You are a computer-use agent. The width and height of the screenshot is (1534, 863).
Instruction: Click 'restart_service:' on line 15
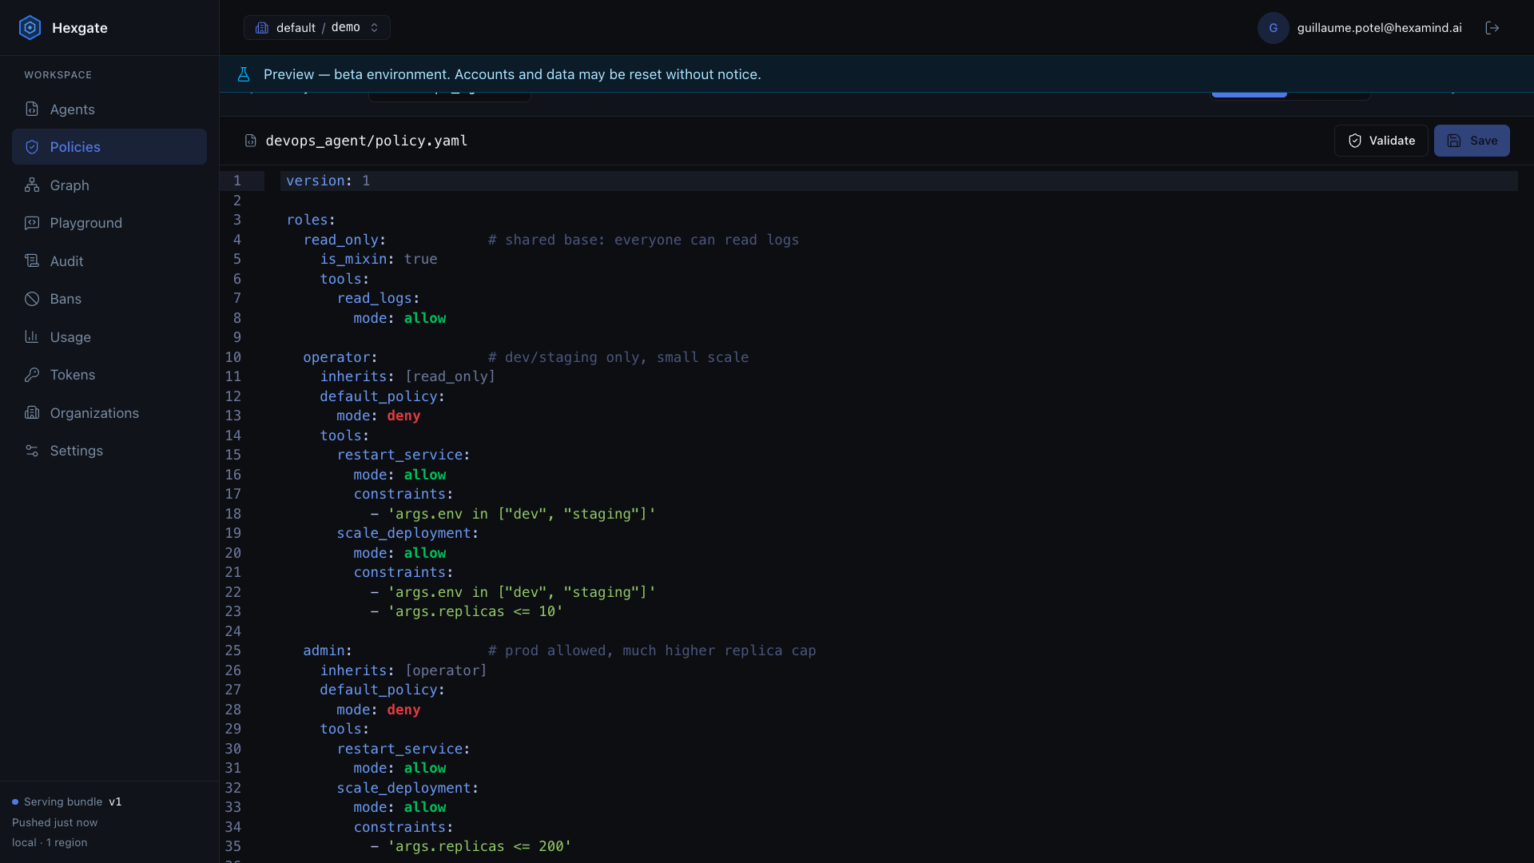[x=403, y=455]
